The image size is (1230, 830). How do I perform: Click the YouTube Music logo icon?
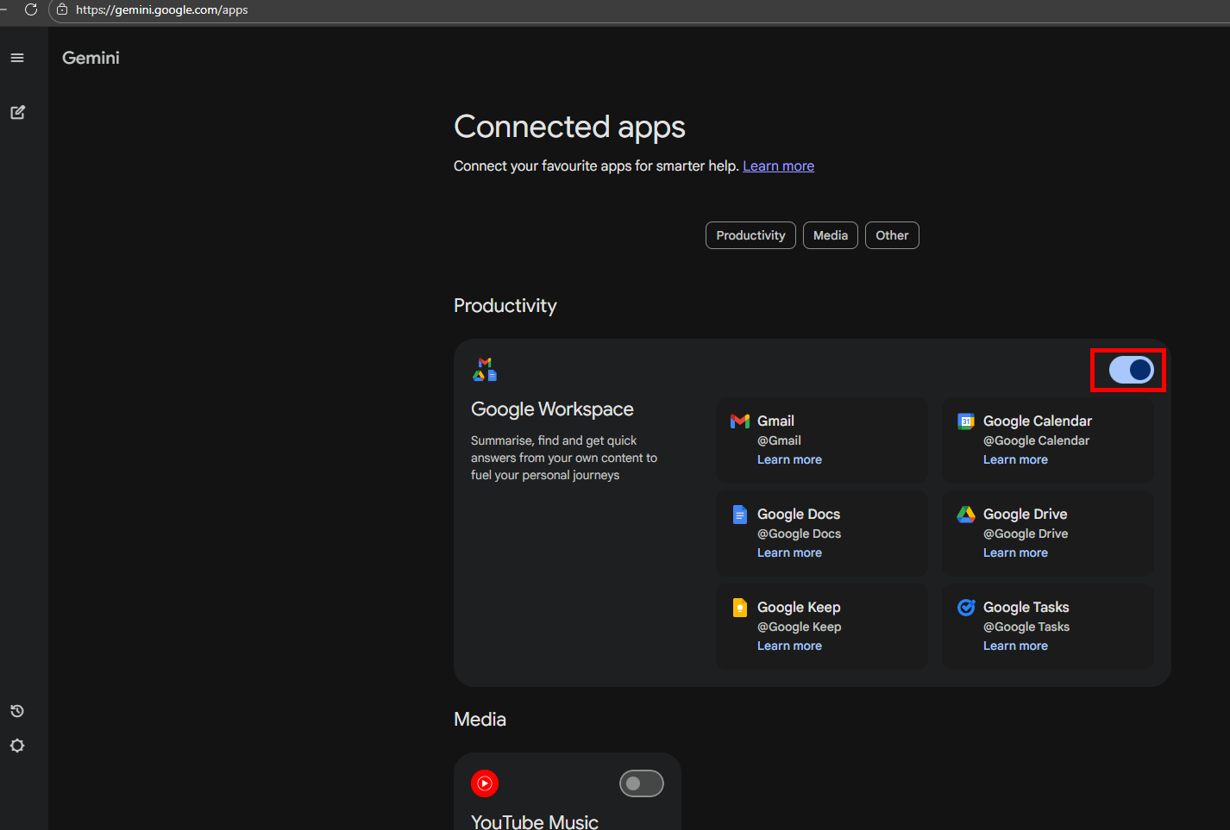click(485, 783)
